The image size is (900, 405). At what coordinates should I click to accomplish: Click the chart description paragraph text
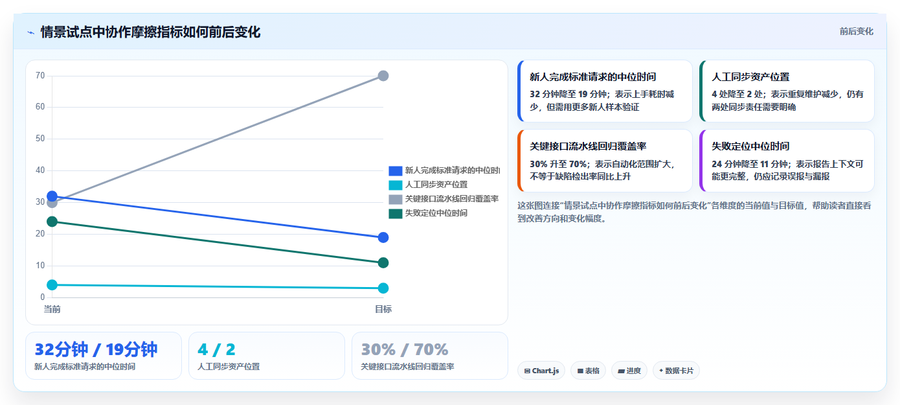[x=694, y=212]
